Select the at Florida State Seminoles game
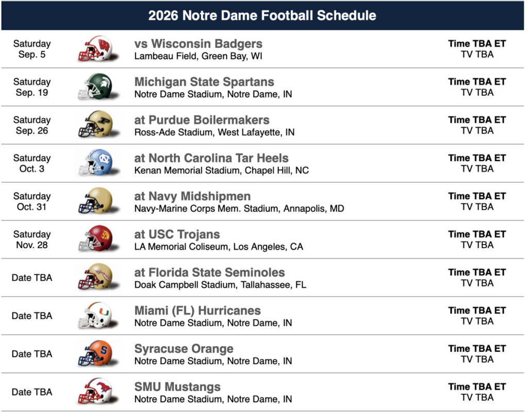The image size is (528, 412). [x=209, y=273]
